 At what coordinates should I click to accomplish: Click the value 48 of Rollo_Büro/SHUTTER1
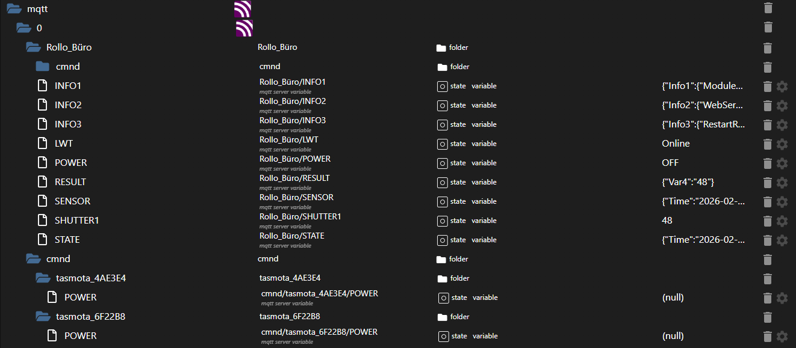[x=667, y=220]
